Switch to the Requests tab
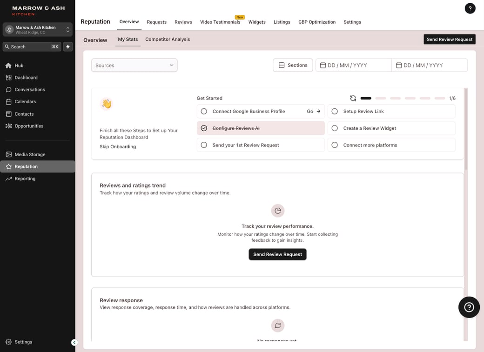Viewport: 484px width, 352px height. [156, 22]
